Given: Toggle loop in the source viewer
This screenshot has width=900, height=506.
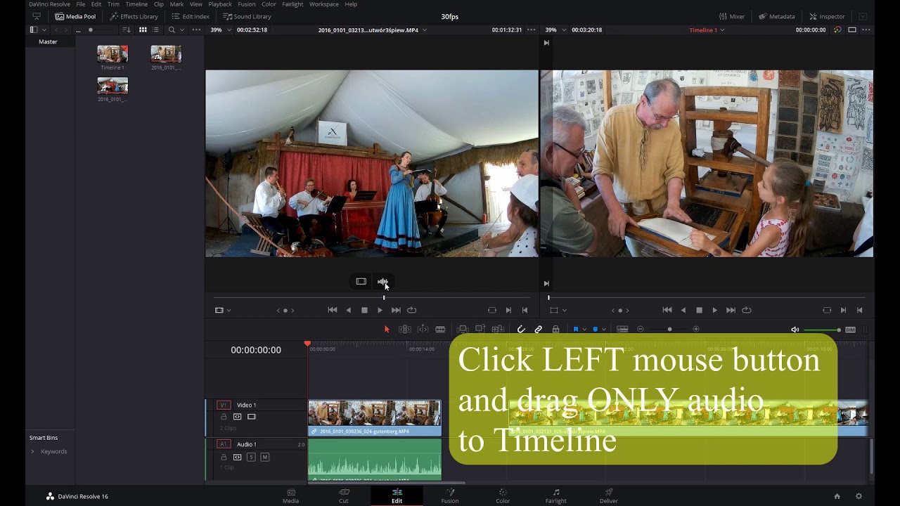Looking at the screenshot, I should point(412,310).
